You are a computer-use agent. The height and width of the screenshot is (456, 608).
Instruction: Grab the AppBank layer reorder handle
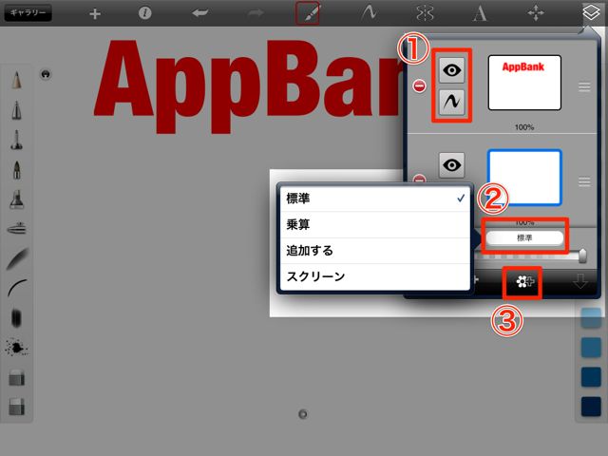[584, 86]
